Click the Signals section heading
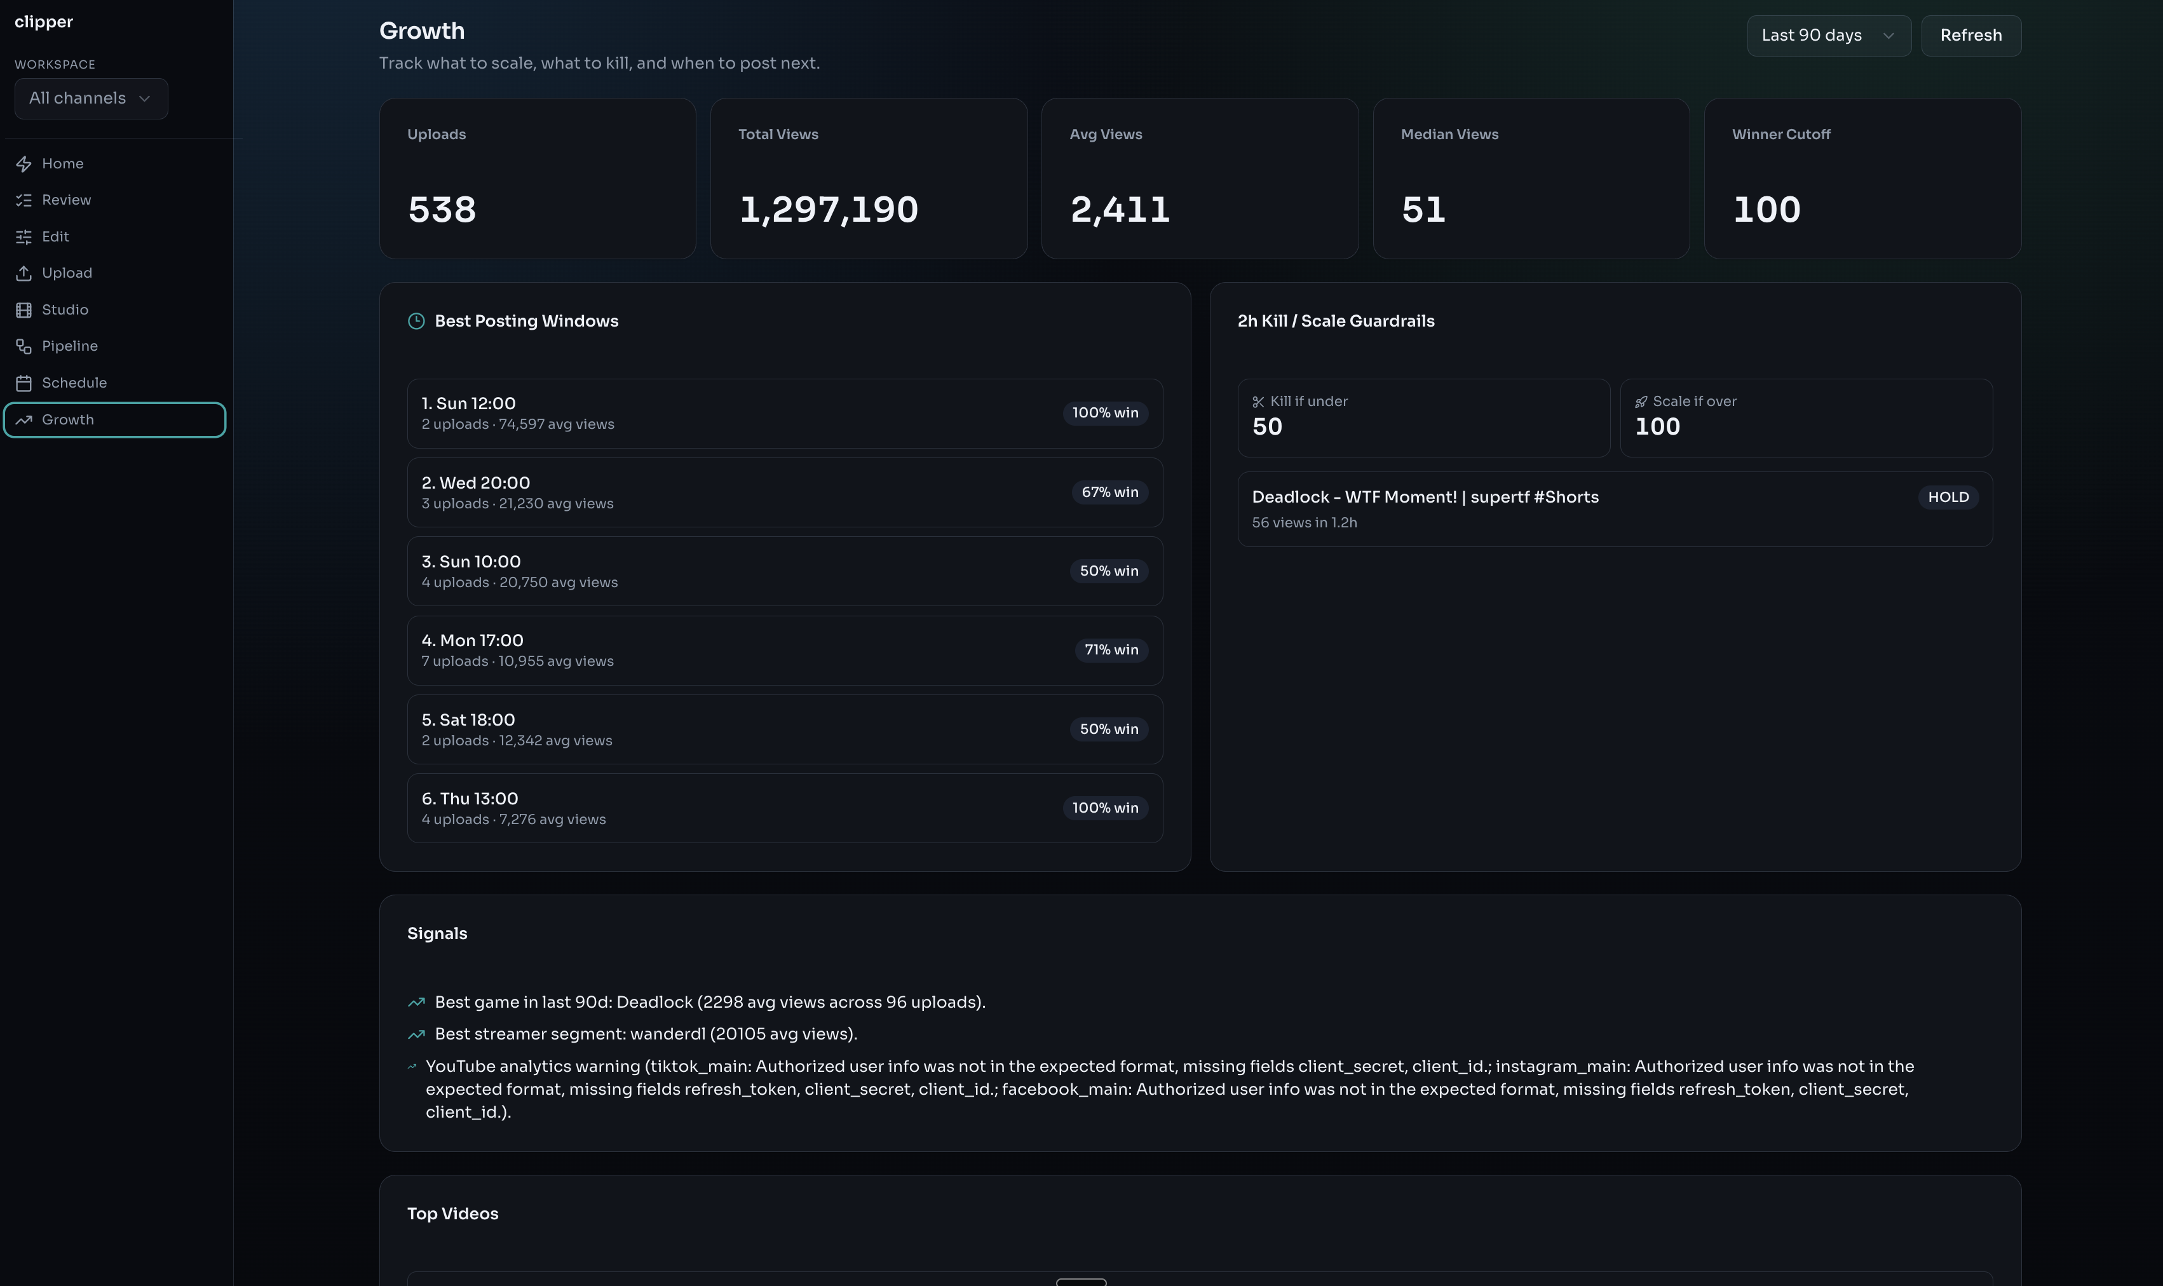 pyautogui.click(x=437, y=933)
